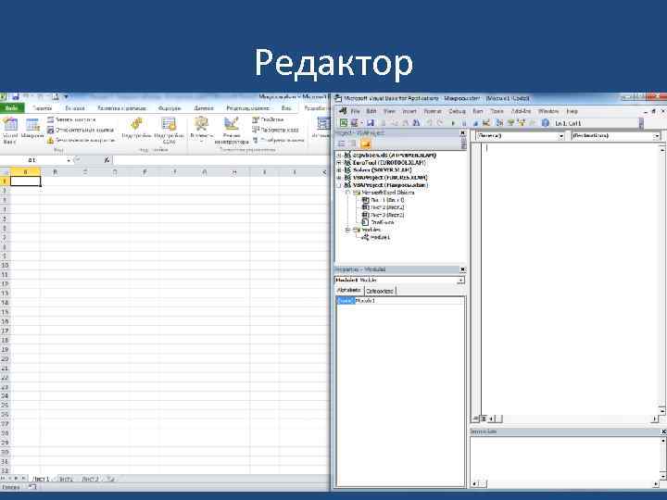The image size is (667, 500).
Task: Toggle Design Mode in Excel ribbon
Action: (x=232, y=130)
